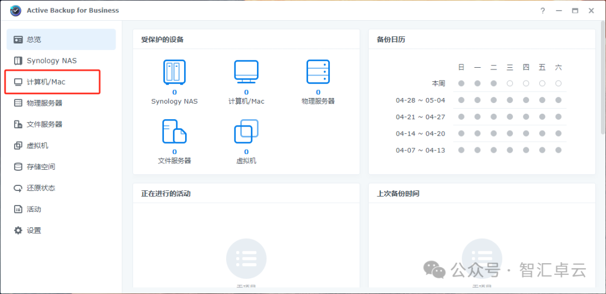Click 04-28 ~ 05-04 Monday calendar dot
The height and width of the screenshot is (294, 606).
point(478,100)
